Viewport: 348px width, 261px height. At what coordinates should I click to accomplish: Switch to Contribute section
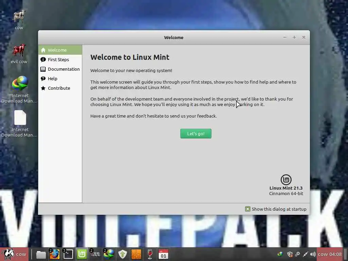pyautogui.click(x=60, y=88)
